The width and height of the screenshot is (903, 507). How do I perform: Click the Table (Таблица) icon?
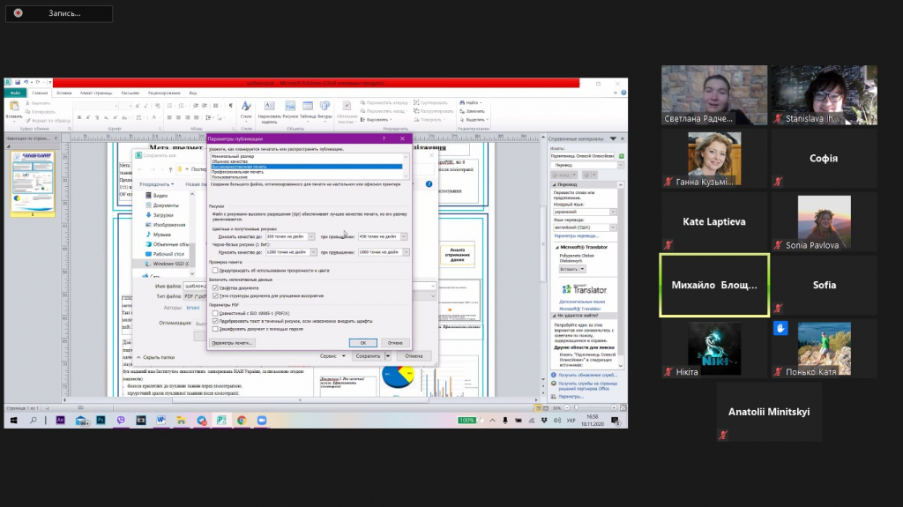(308, 106)
